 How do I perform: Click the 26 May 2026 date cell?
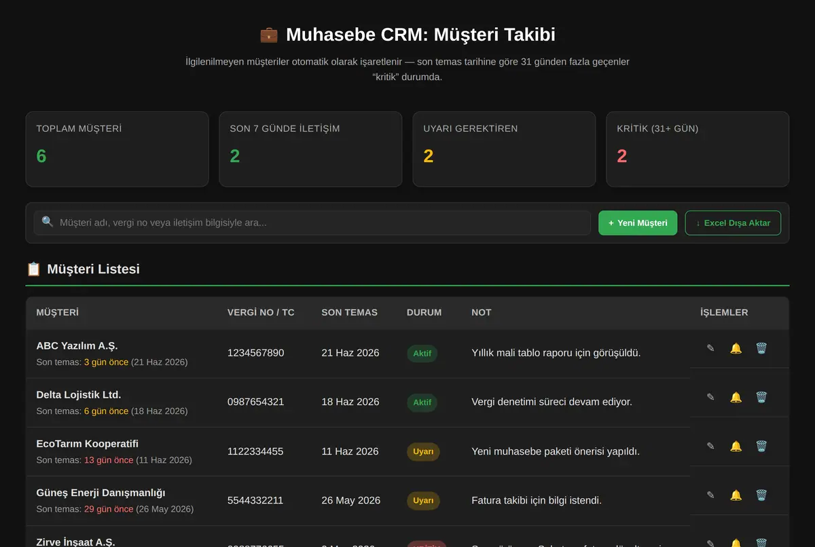pyautogui.click(x=351, y=500)
